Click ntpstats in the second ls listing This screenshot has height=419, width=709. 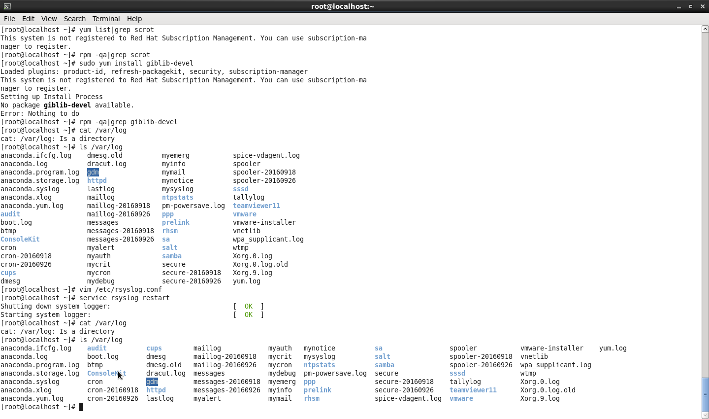(x=320, y=365)
